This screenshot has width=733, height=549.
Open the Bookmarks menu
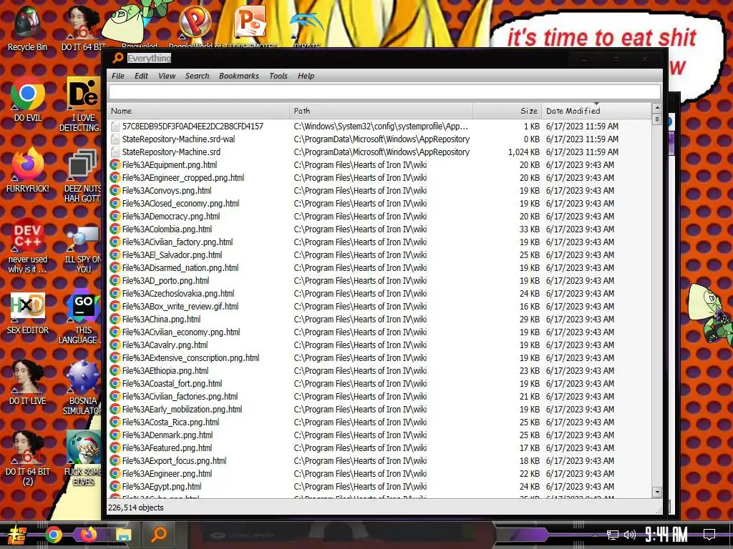coord(238,76)
